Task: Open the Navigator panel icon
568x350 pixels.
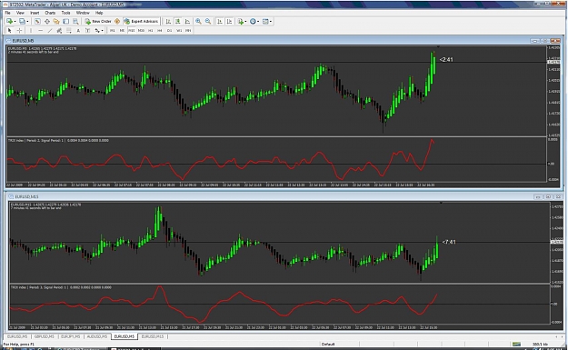Action: tap(56, 22)
